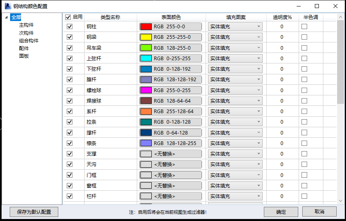This screenshot has height=221, width=346.
Task: Select the orange color button for 系杆
Action: pos(170,111)
